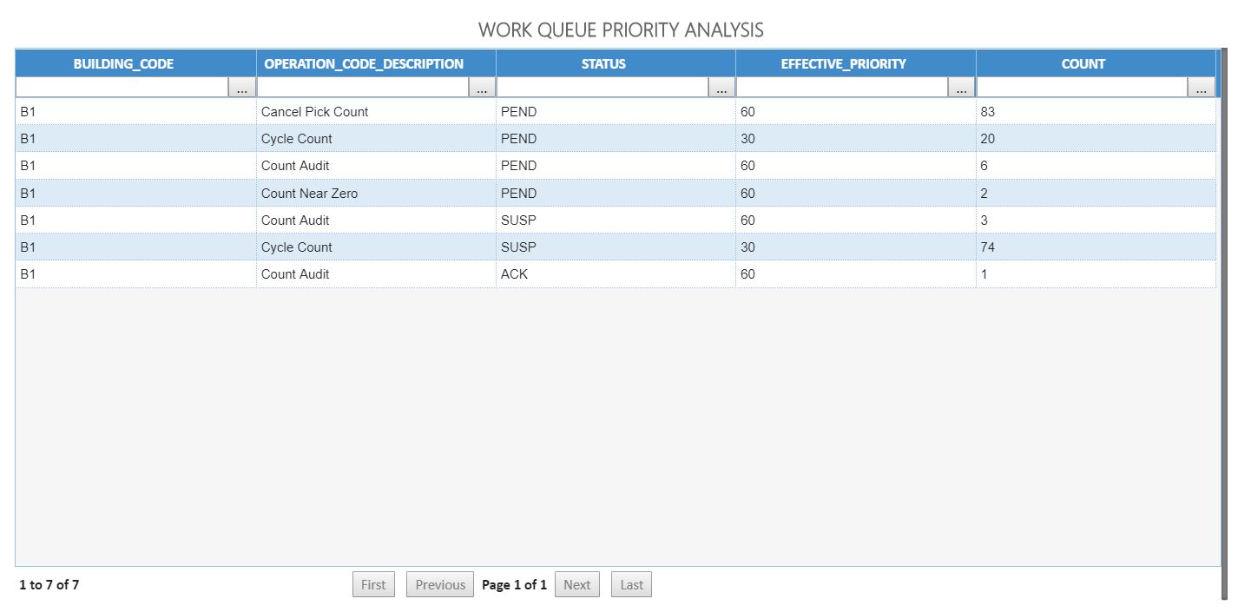The image size is (1238, 612).
Task: Open the EFFECTIVE_PRIORITY filter ellipsis button
Action: pyautogui.click(x=961, y=88)
